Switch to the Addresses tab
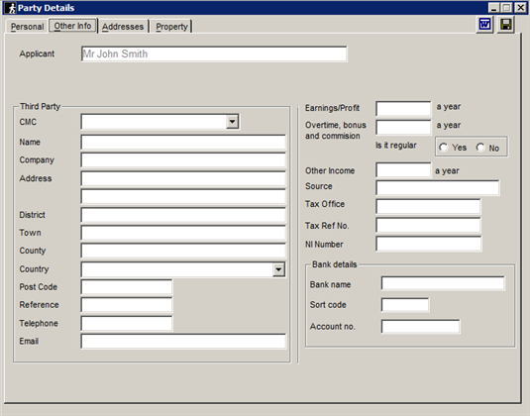Viewport: 530px width, 416px height. click(123, 27)
